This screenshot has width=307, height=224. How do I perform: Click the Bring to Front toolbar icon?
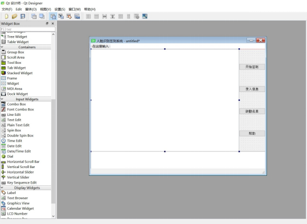[42, 16]
